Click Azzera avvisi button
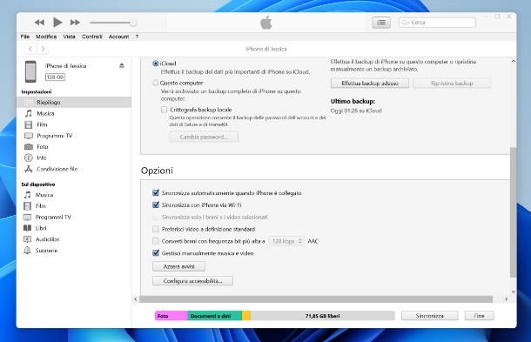This screenshot has width=531, height=342. 178,266
